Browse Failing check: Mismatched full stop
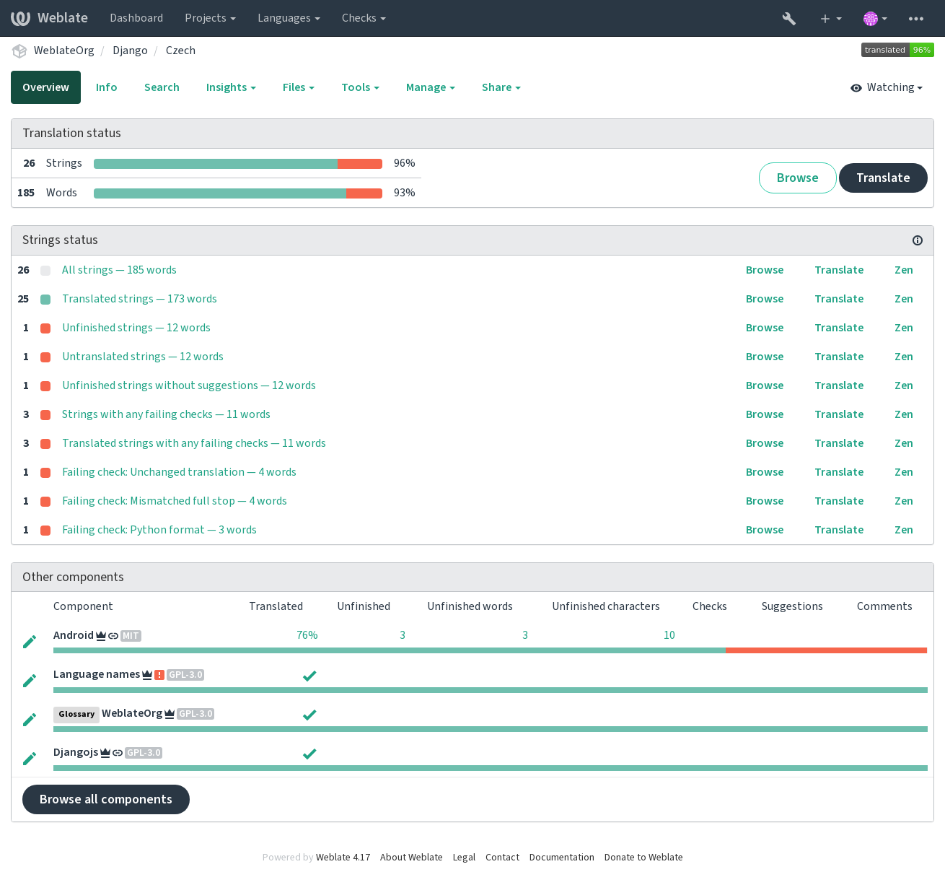The image size is (945, 885). click(x=765, y=501)
